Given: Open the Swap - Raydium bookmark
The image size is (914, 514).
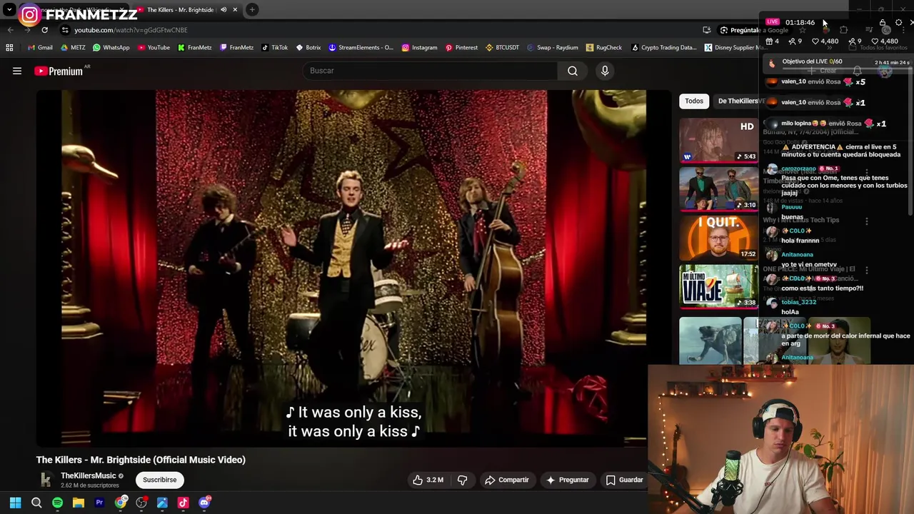Looking at the screenshot, I should (x=552, y=48).
